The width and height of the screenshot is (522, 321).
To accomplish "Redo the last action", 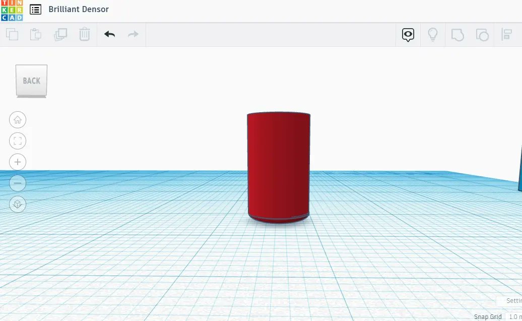I will coord(133,34).
